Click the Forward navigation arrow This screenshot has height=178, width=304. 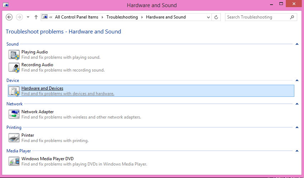[19, 17]
